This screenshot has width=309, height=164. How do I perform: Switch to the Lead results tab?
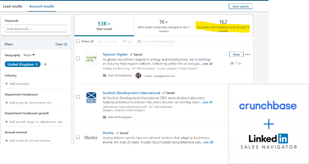12,6
